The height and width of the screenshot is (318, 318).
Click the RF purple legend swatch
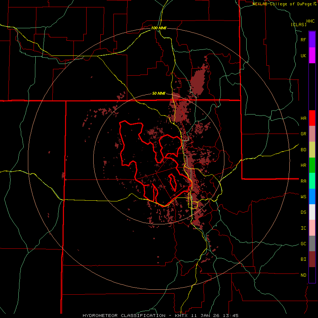pos(312,39)
